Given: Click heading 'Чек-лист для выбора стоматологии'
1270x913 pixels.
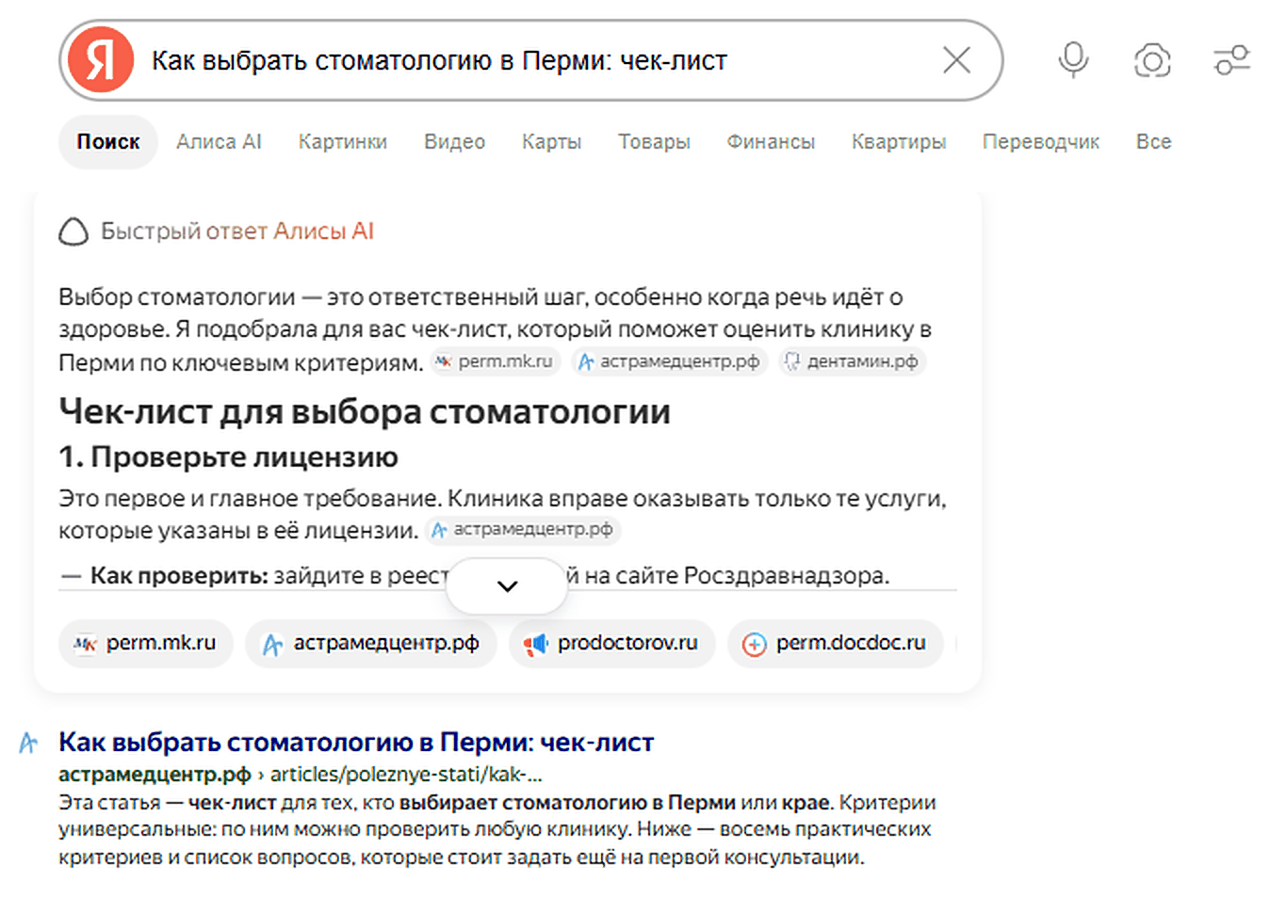Looking at the screenshot, I should [365, 412].
